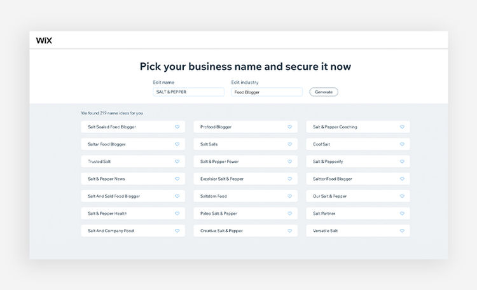Click the Edit industry field
The width and height of the screenshot is (477, 290).
coord(266,92)
